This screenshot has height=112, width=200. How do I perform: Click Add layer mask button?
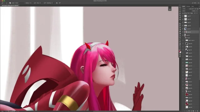click(189, 111)
